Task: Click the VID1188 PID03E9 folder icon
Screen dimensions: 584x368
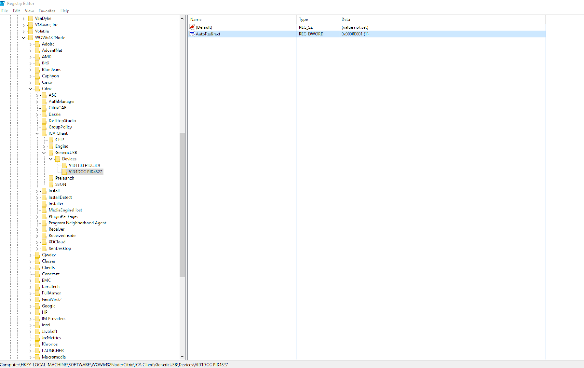Action: coord(65,165)
